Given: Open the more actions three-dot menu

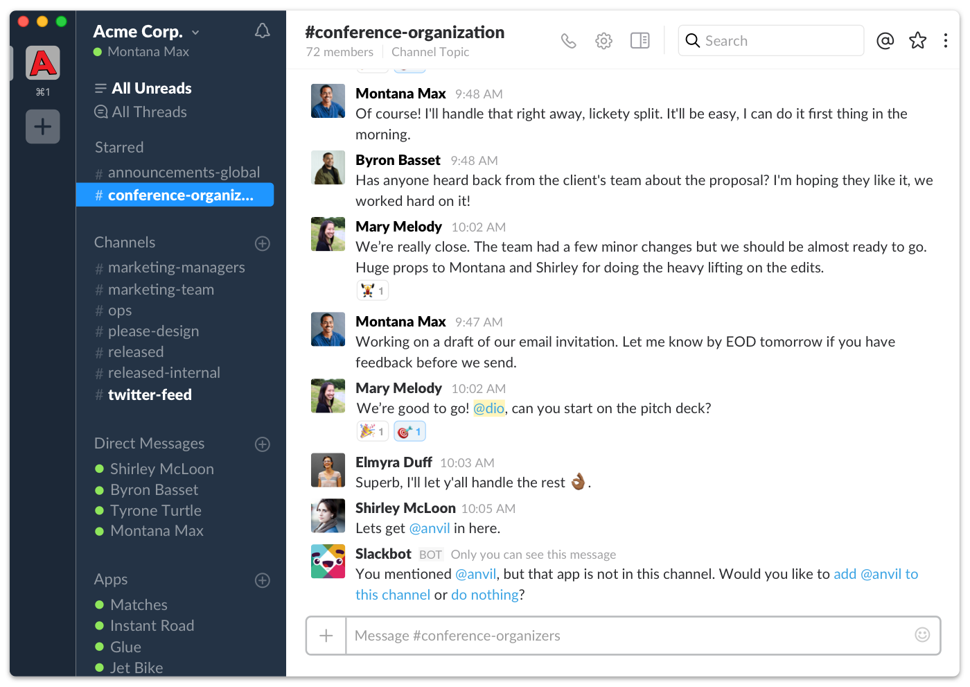Looking at the screenshot, I should tap(946, 40).
